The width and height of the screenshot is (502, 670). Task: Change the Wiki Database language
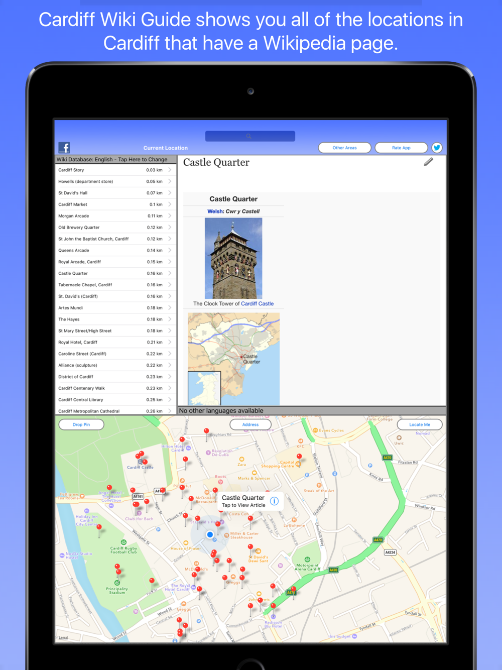[115, 160]
